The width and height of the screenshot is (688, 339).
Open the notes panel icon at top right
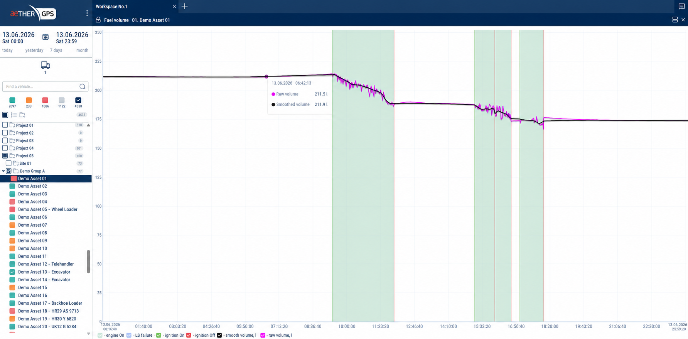coord(681,6)
